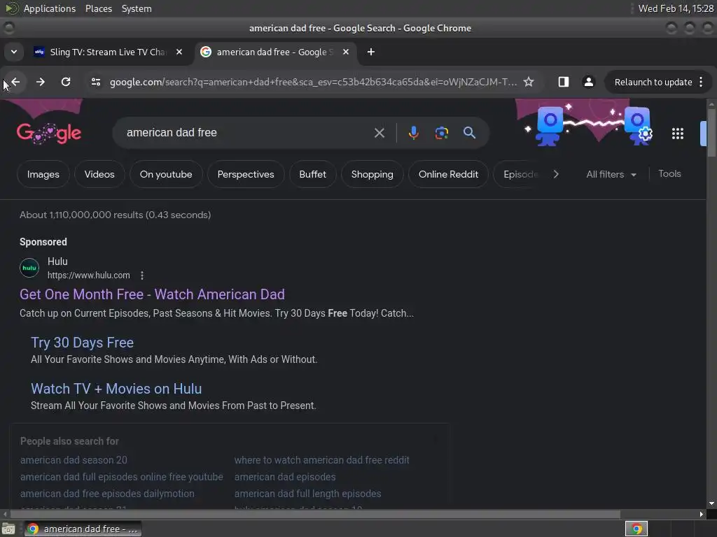Start voice search with the microphone
Screen dimensions: 717x537
coord(413,133)
